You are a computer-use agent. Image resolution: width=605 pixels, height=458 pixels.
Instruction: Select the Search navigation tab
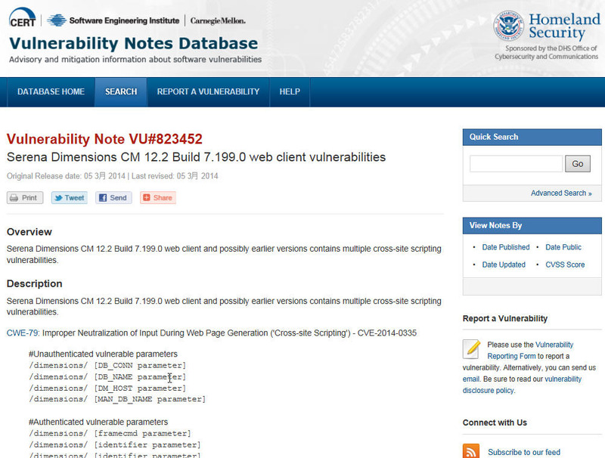pos(121,92)
